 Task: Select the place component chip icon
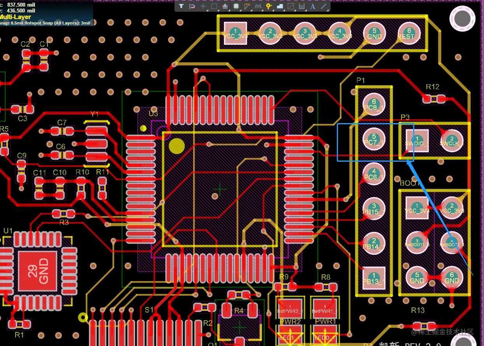(x=236, y=6)
